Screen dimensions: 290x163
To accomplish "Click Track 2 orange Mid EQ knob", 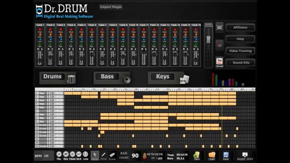I will pyautogui.click(x=50, y=34).
